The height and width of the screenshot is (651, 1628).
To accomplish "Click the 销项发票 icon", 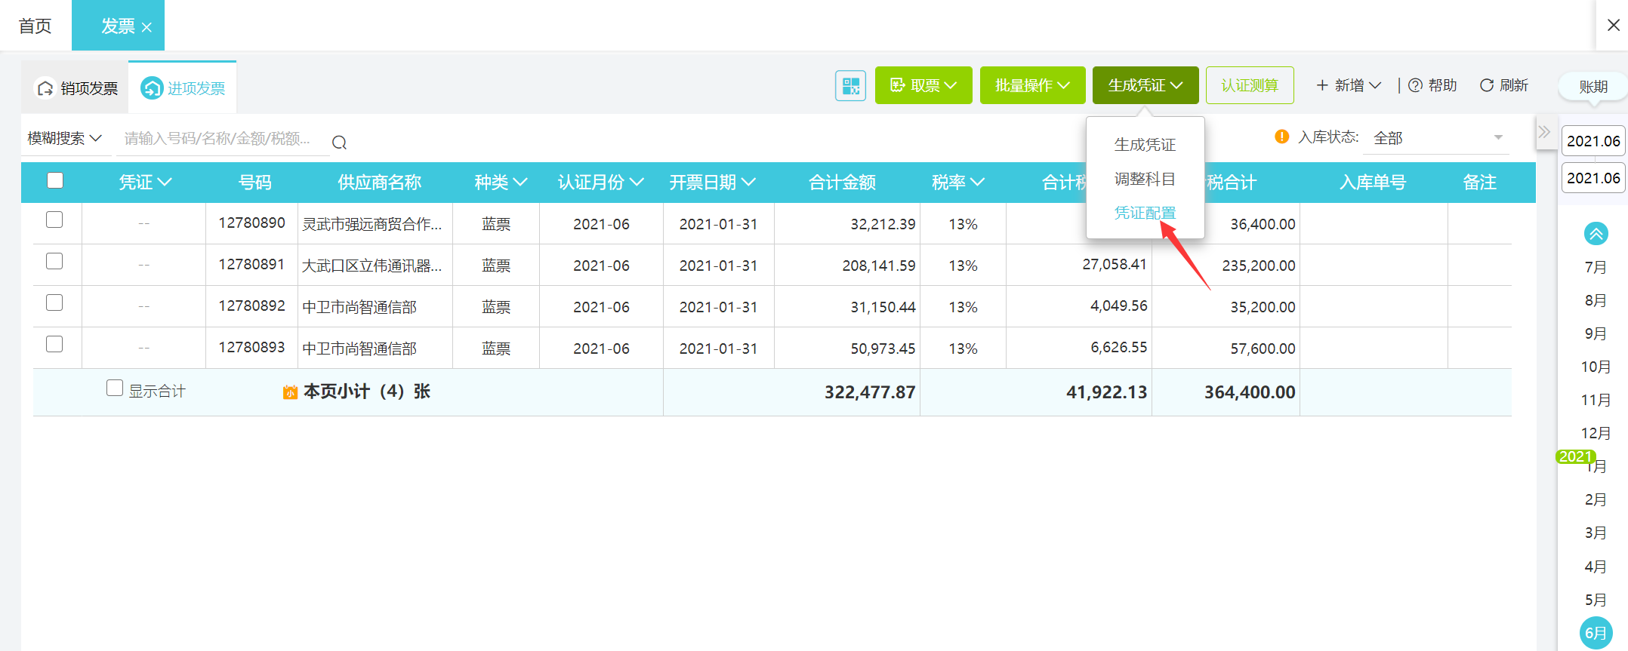I will 45,88.
